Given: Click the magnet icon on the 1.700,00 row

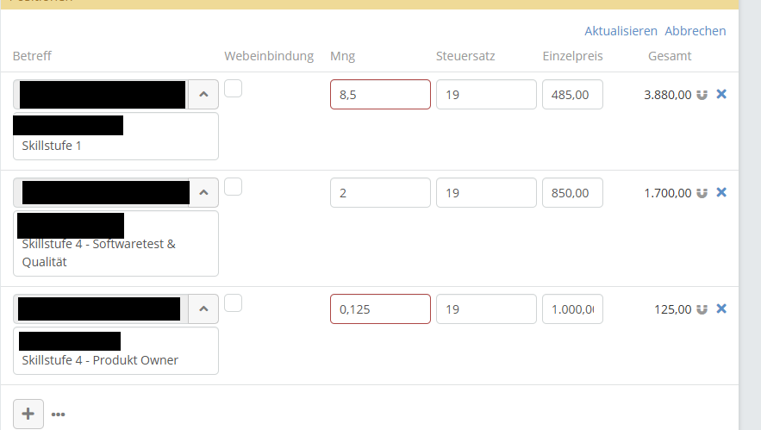Looking at the screenshot, I should (702, 193).
